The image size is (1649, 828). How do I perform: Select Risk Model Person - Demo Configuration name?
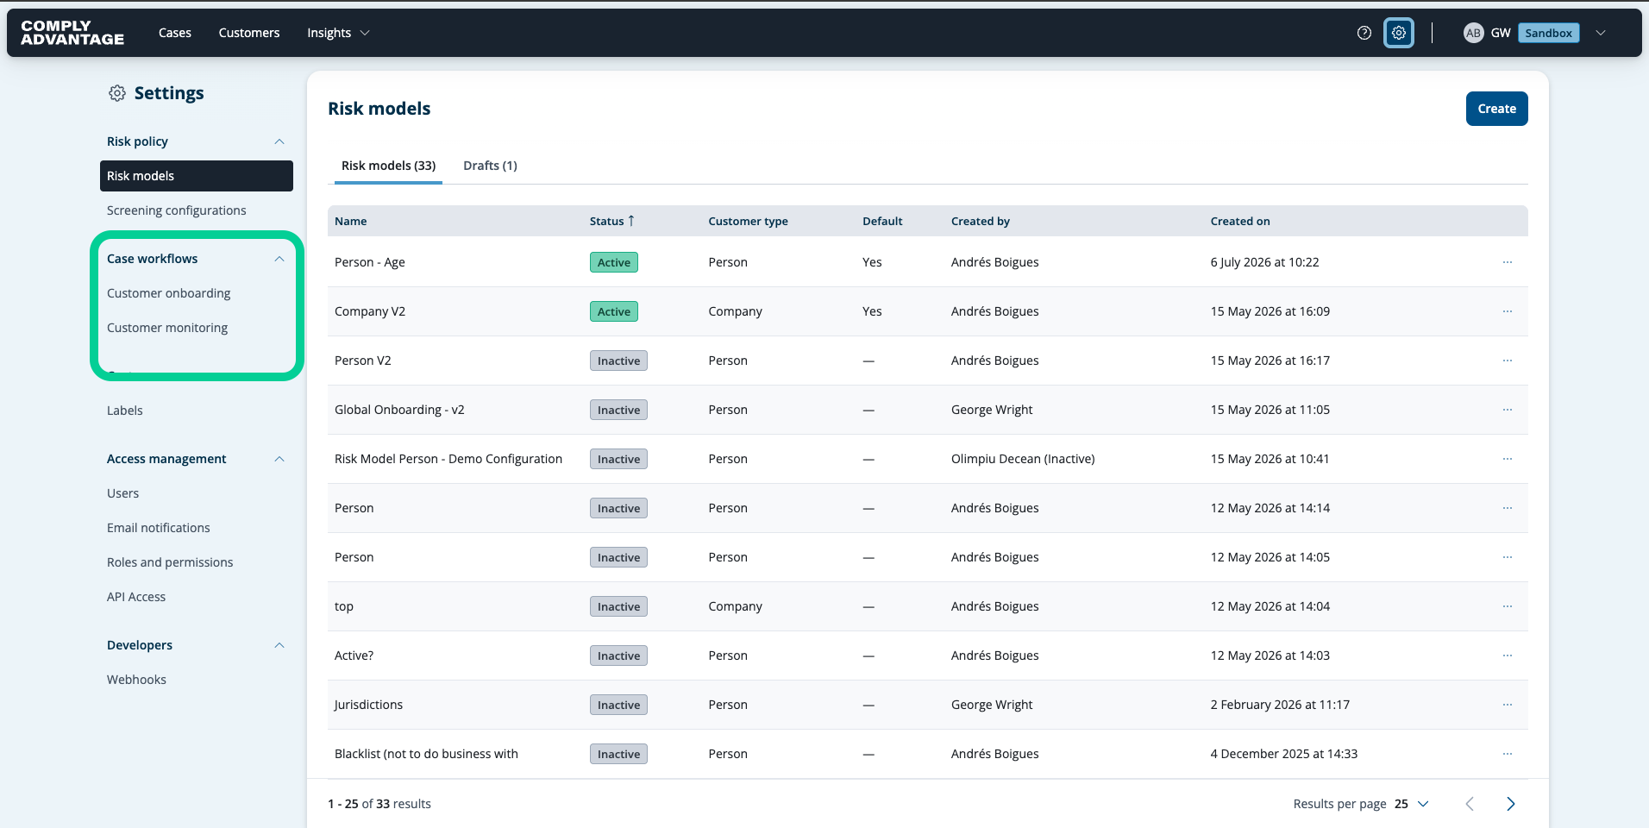point(448,459)
